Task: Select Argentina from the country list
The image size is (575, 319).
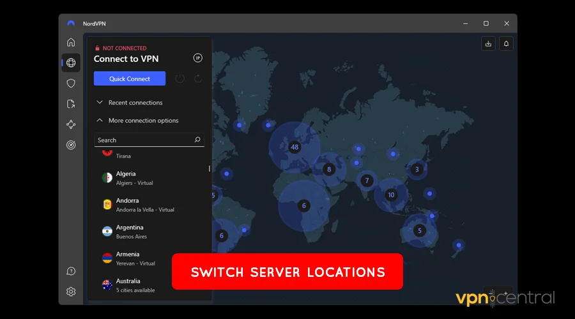Action: point(130,231)
